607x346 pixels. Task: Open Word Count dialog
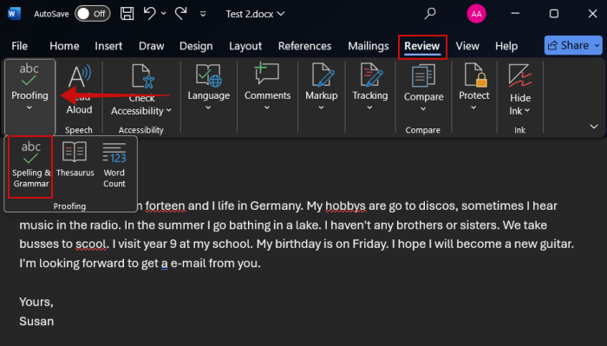pos(114,166)
